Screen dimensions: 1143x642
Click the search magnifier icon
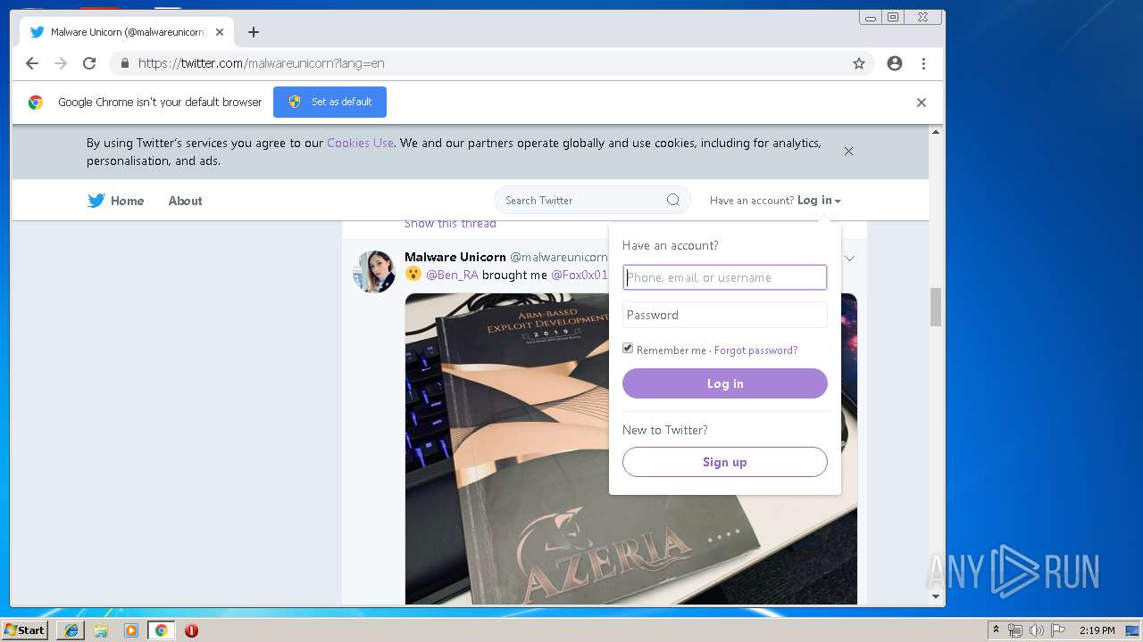point(673,200)
